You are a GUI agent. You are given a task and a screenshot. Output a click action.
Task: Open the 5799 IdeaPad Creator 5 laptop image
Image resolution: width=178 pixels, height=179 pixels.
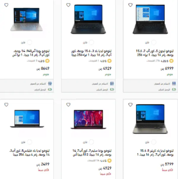(x=150, y=119)
